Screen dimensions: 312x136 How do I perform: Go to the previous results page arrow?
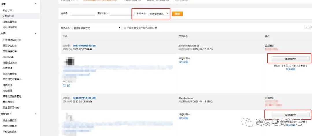[306, 27]
